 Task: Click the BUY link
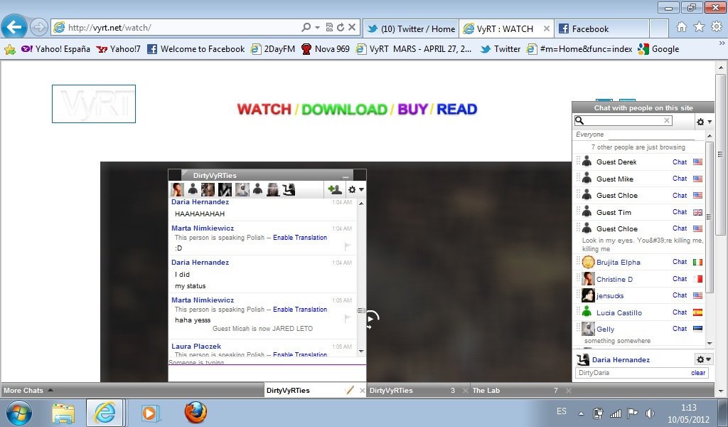[412, 109]
